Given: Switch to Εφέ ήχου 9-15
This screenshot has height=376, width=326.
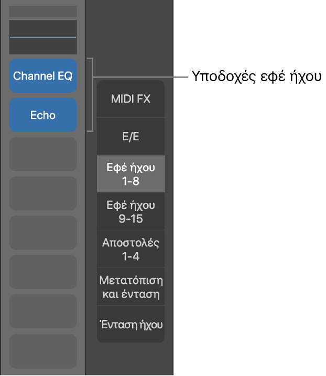Looking at the screenshot, I should (131, 212).
